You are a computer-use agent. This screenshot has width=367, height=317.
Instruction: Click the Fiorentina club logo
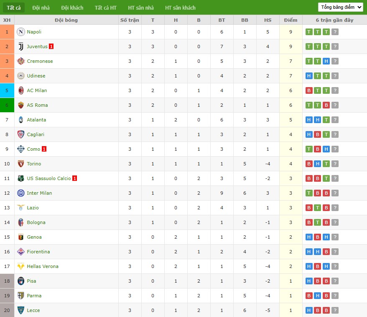21,252
